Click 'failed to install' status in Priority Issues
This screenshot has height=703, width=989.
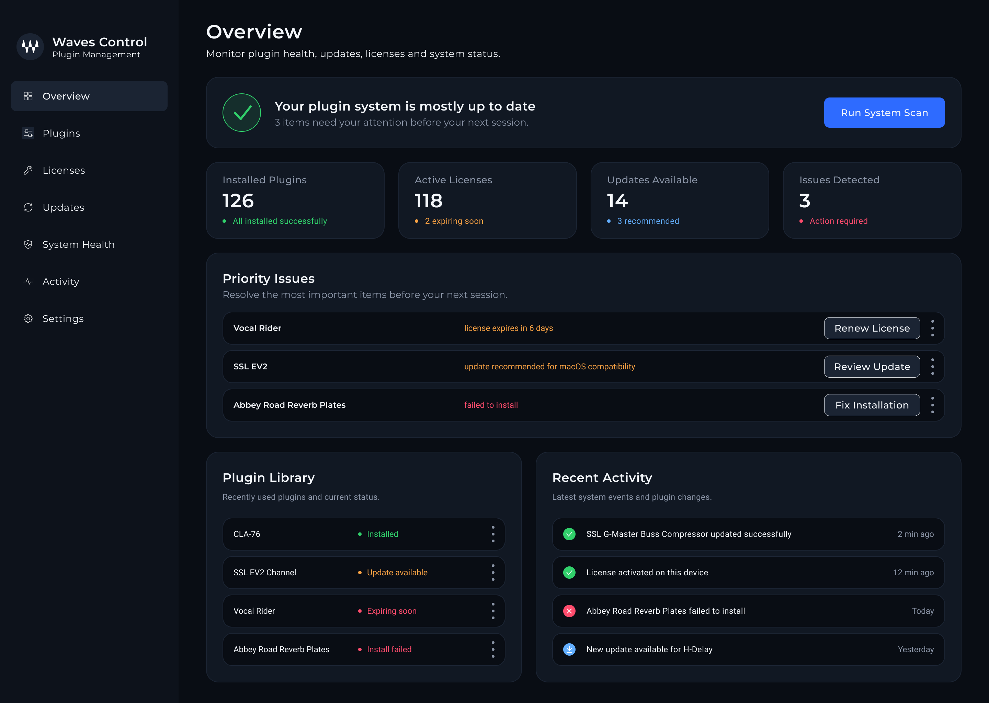click(x=491, y=405)
